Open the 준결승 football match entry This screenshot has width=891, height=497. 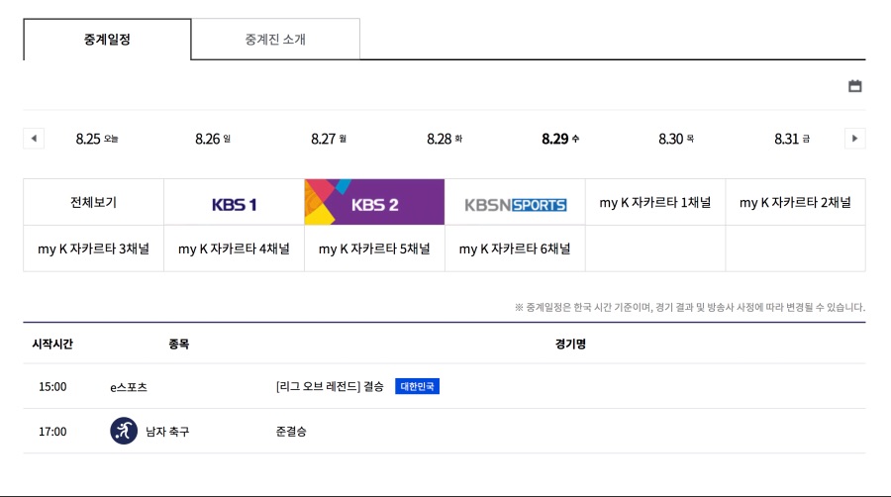(x=291, y=432)
